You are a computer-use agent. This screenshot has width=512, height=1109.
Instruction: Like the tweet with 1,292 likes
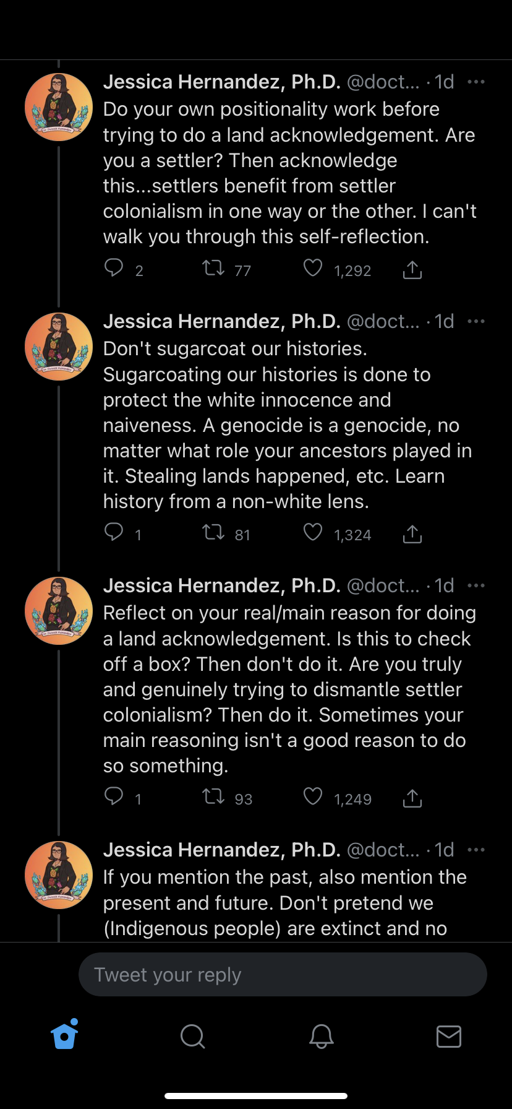point(313,268)
